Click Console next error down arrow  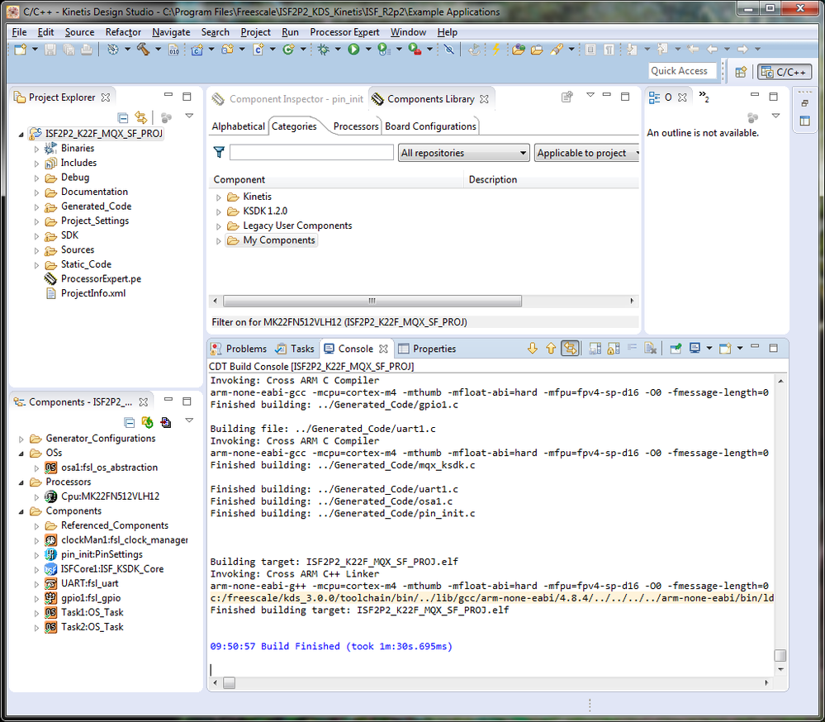click(x=533, y=349)
